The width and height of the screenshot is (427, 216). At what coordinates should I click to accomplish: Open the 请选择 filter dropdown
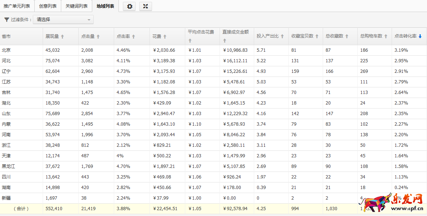point(63,20)
